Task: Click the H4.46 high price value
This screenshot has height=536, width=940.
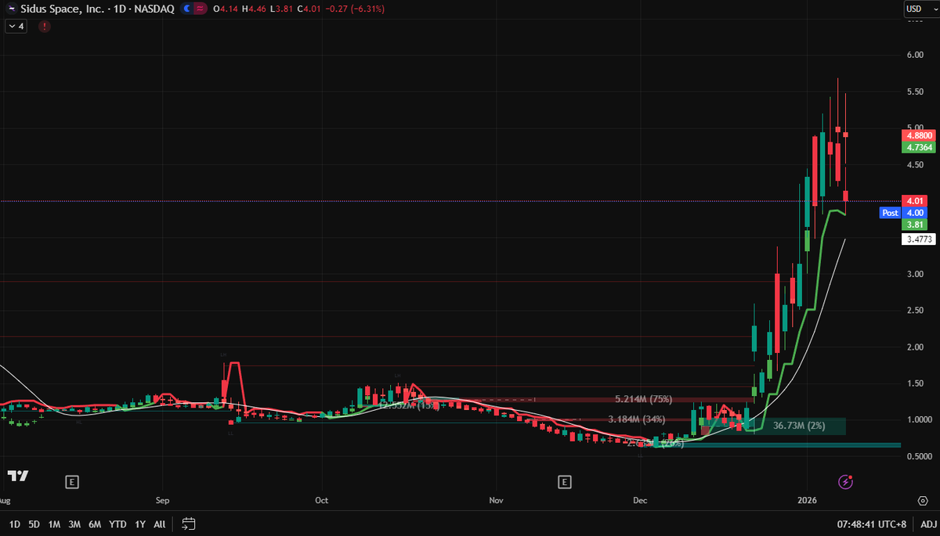Action: coord(254,9)
